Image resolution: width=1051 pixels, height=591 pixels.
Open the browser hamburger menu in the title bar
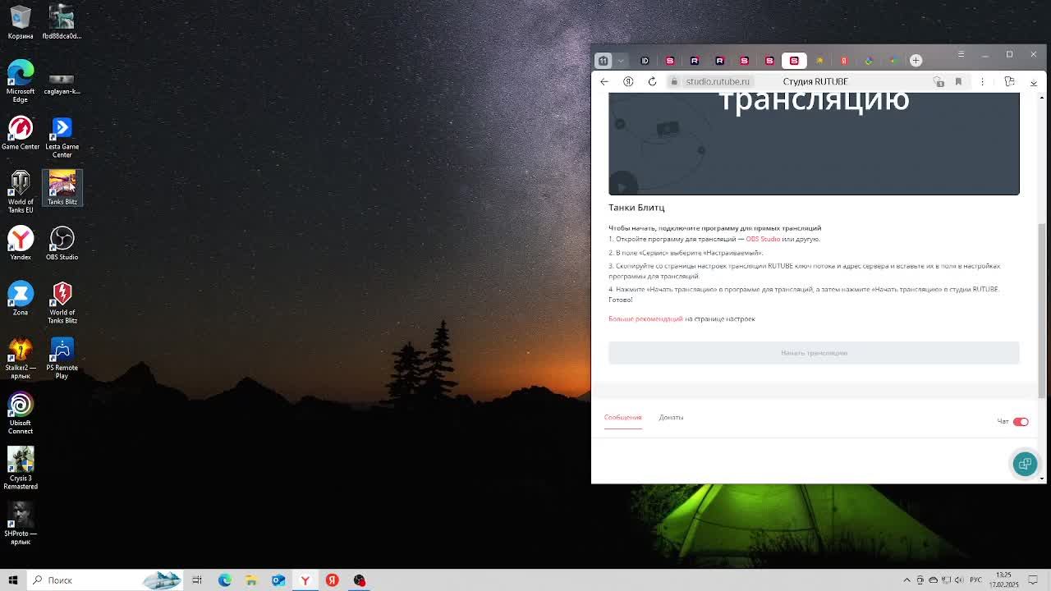tap(961, 54)
